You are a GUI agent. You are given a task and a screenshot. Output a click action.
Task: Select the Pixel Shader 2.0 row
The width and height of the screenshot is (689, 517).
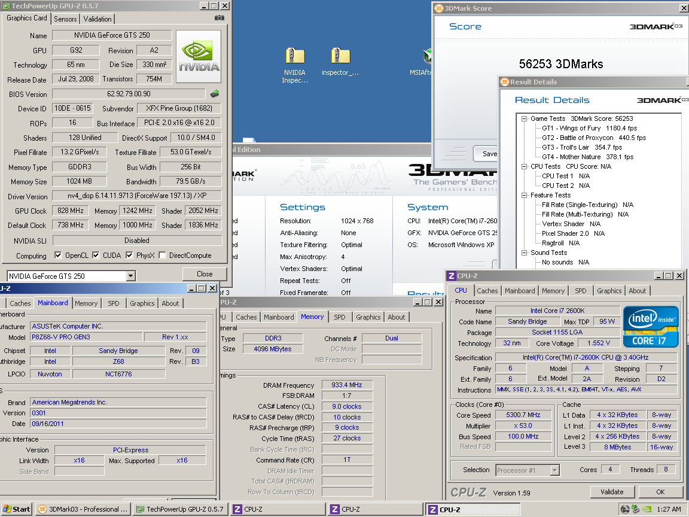click(x=573, y=233)
